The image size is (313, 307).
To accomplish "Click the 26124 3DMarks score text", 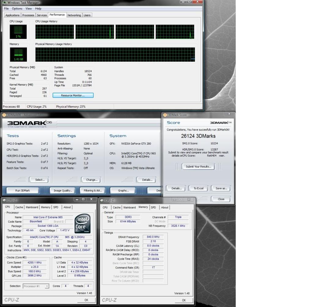I will pyautogui.click(x=198, y=136).
